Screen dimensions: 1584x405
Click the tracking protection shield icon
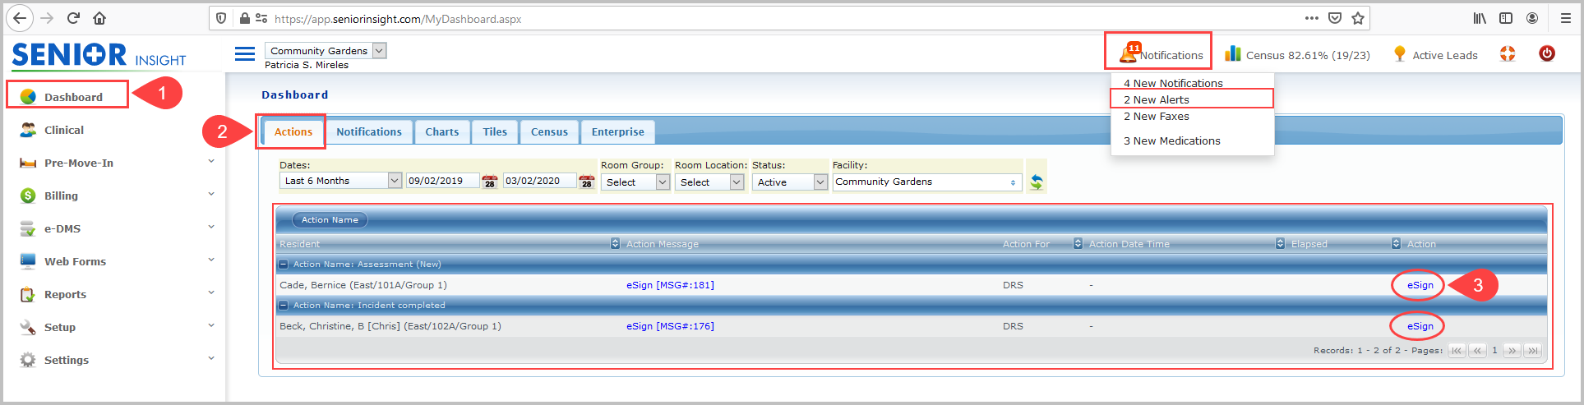tap(221, 18)
